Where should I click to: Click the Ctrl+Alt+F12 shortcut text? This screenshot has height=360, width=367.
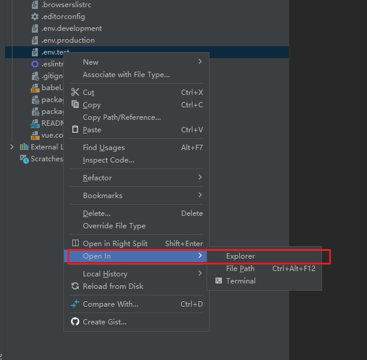pyautogui.click(x=294, y=269)
